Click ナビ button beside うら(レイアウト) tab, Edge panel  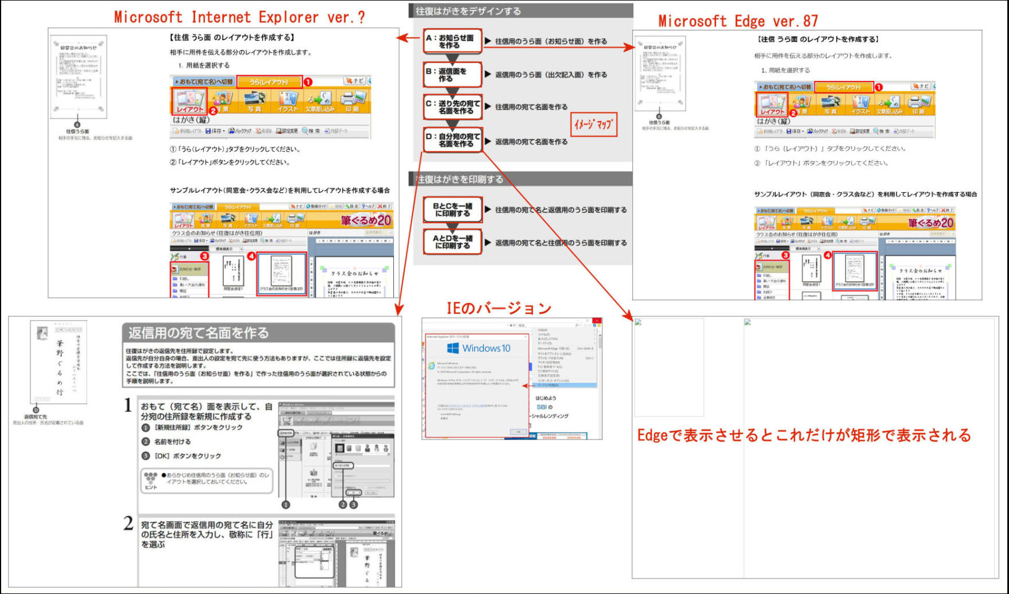click(921, 86)
